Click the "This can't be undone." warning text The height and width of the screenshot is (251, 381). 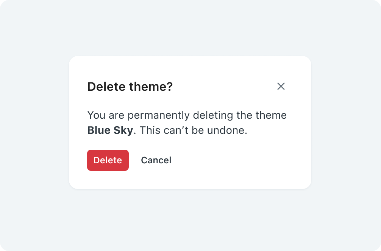pyautogui.click(x=193, y=130)
